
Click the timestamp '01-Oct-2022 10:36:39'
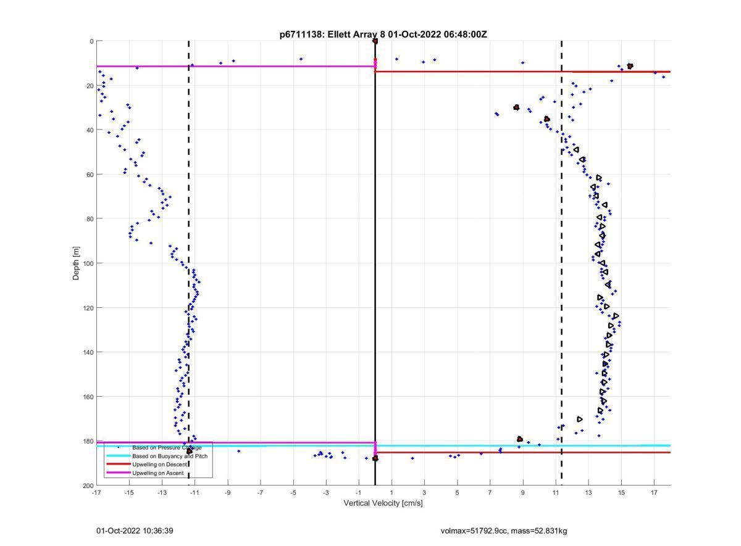[x=135, y=531]
